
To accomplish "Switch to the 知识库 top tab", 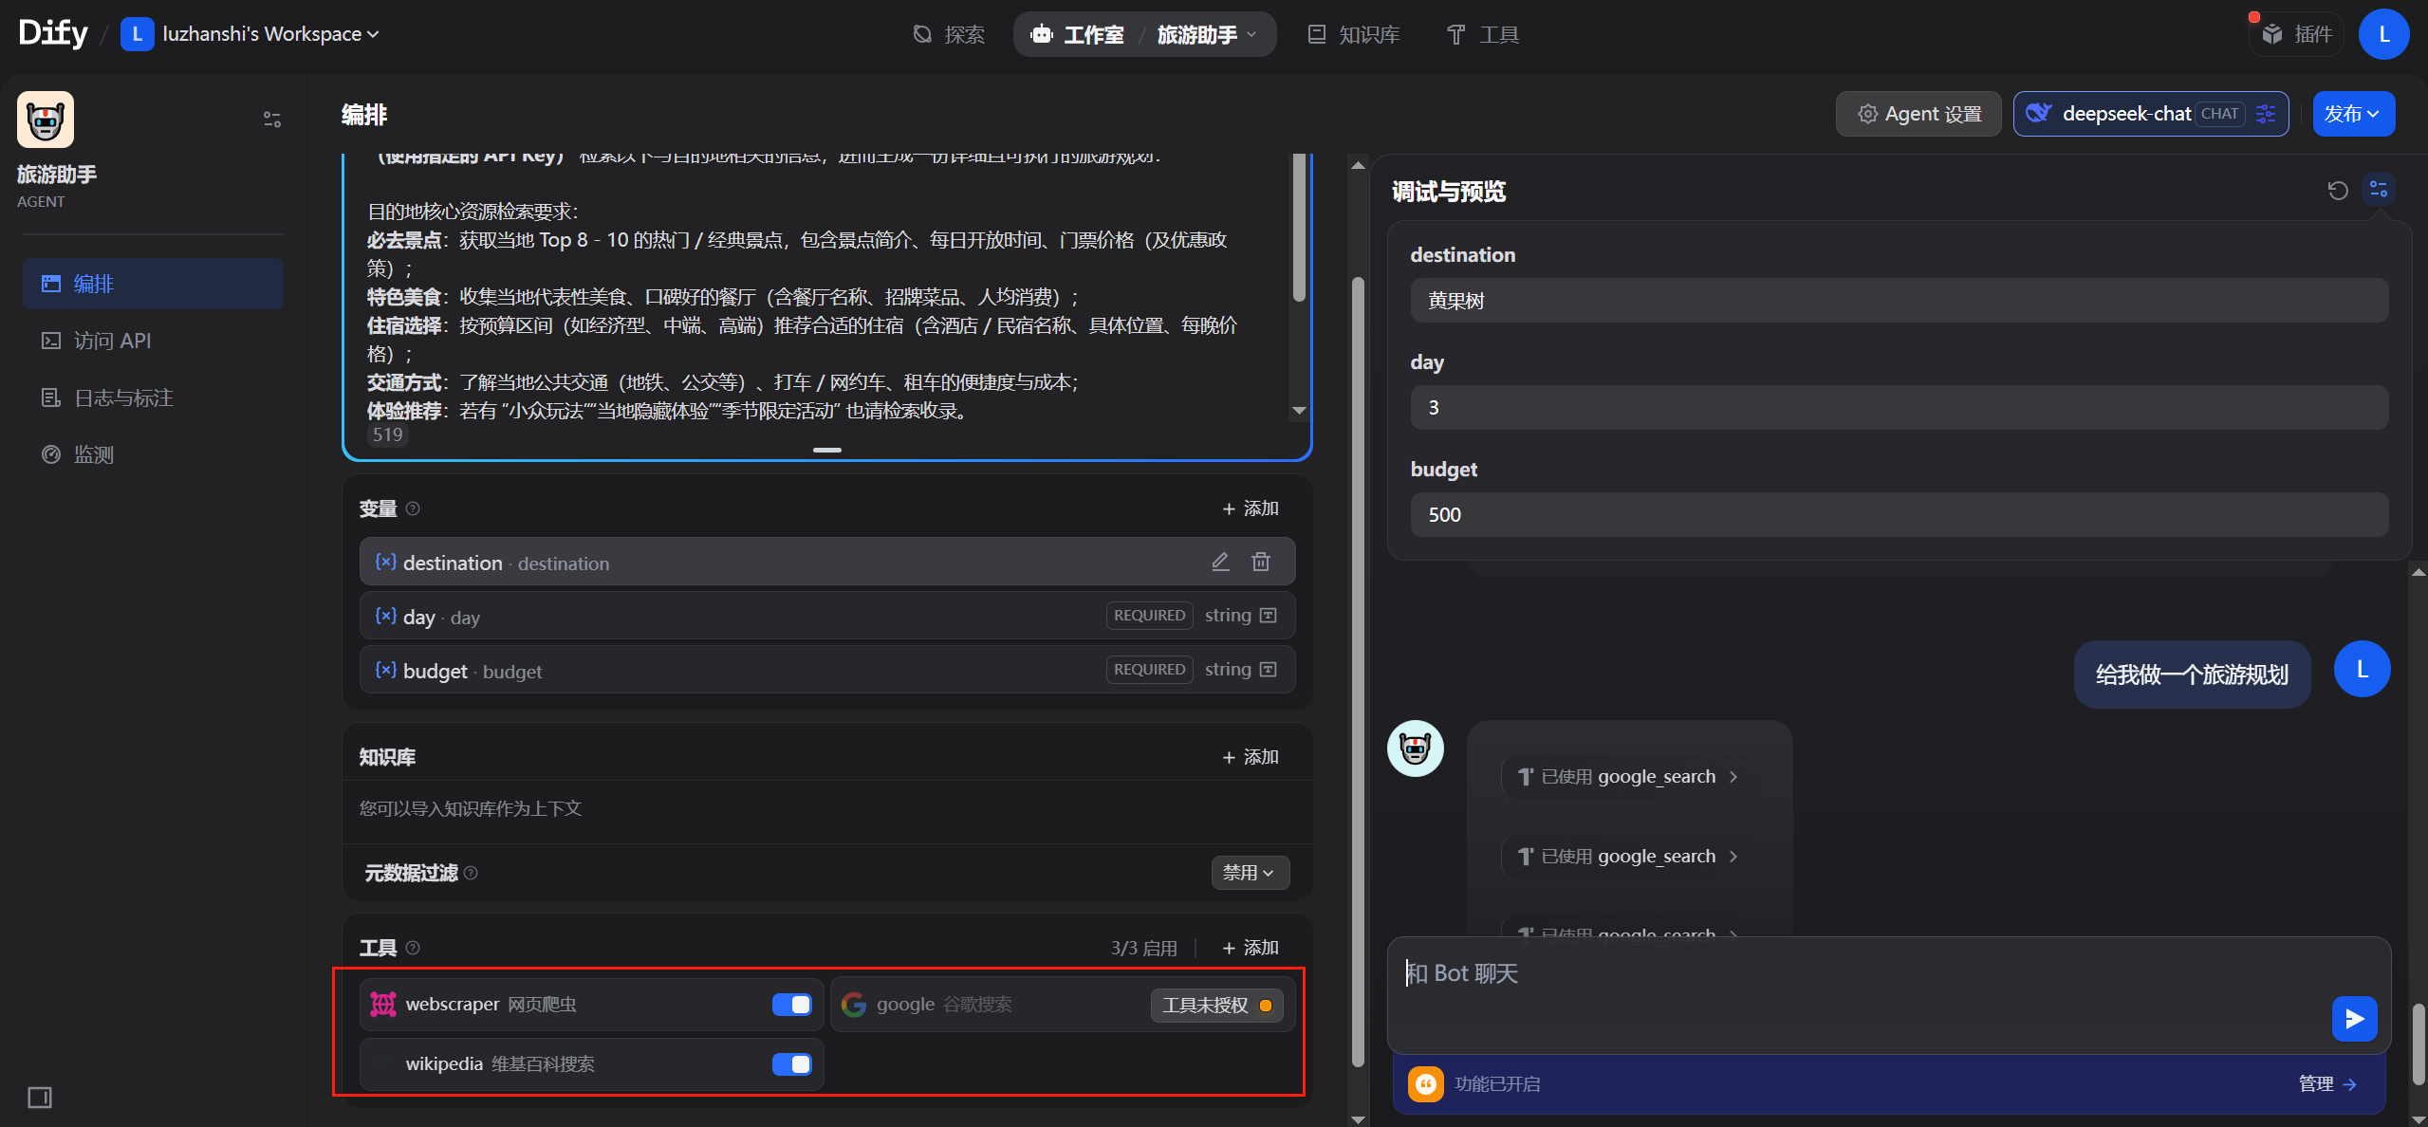I will point(1354,34).
